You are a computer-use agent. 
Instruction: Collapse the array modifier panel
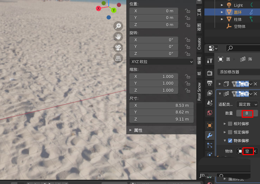[x=220, y=94]
